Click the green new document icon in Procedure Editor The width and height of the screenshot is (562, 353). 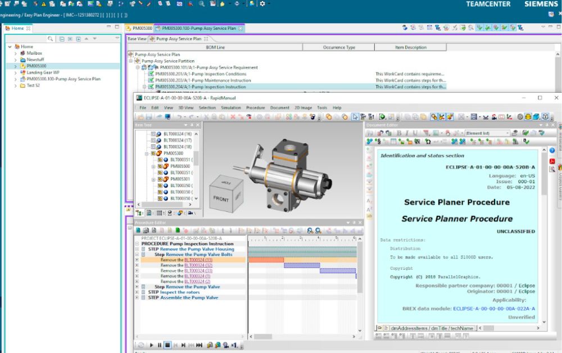pyautogui.click(x=177, y=230)
